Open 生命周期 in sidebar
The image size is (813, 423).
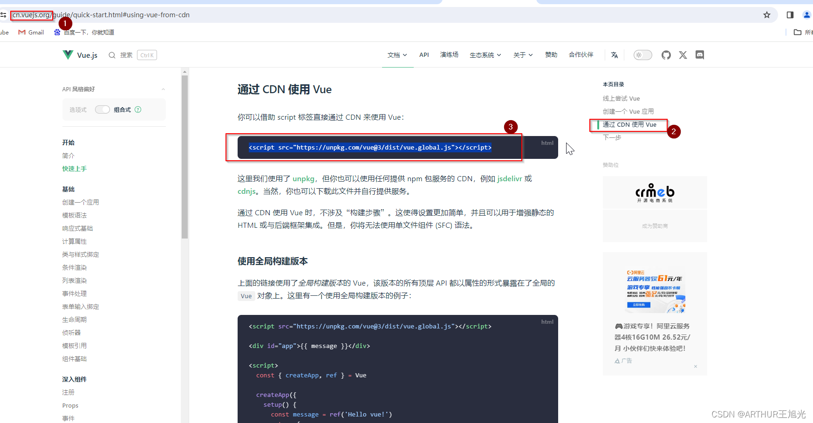coord(75,320)
